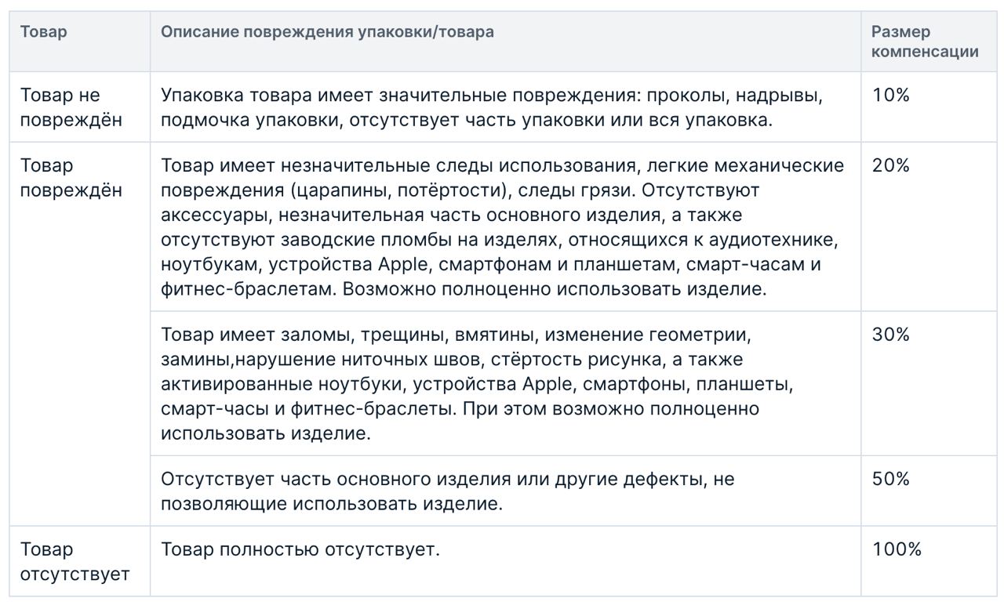Select the 20% compensation value
This screenshot has width=1004, height=605.
[890, 166]
